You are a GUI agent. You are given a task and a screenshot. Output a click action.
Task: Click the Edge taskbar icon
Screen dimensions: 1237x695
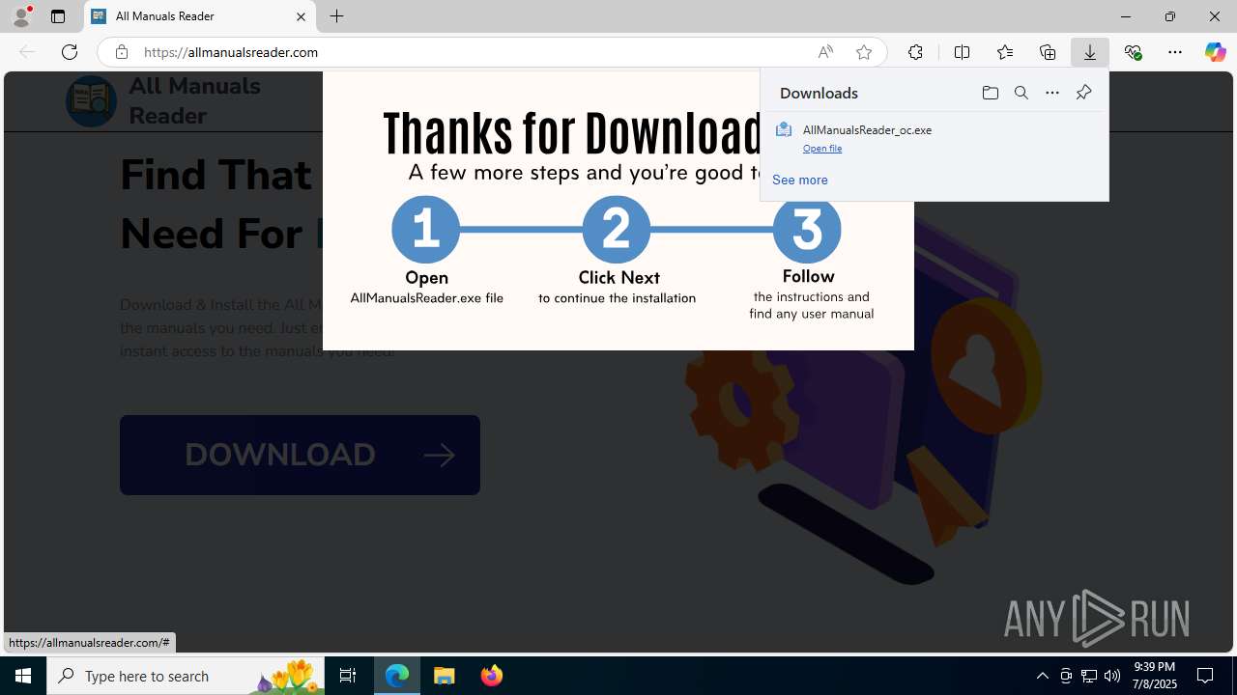point(397,676)
